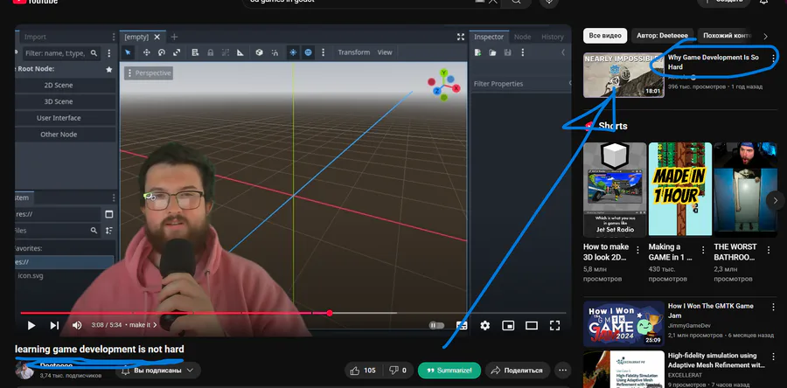Screen dimensions: 787x388
Task: Enable miniplayer mode
Action: coord(508,326)
